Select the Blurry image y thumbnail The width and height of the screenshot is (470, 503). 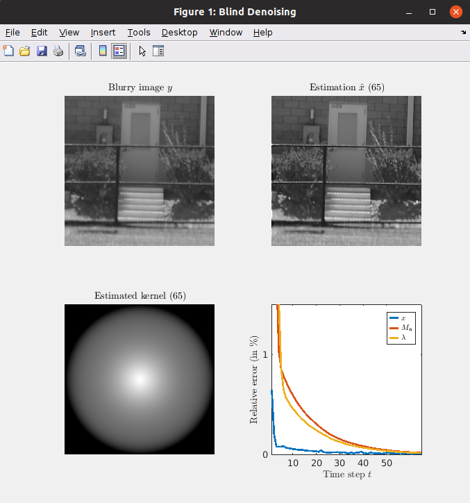[140, 171]
